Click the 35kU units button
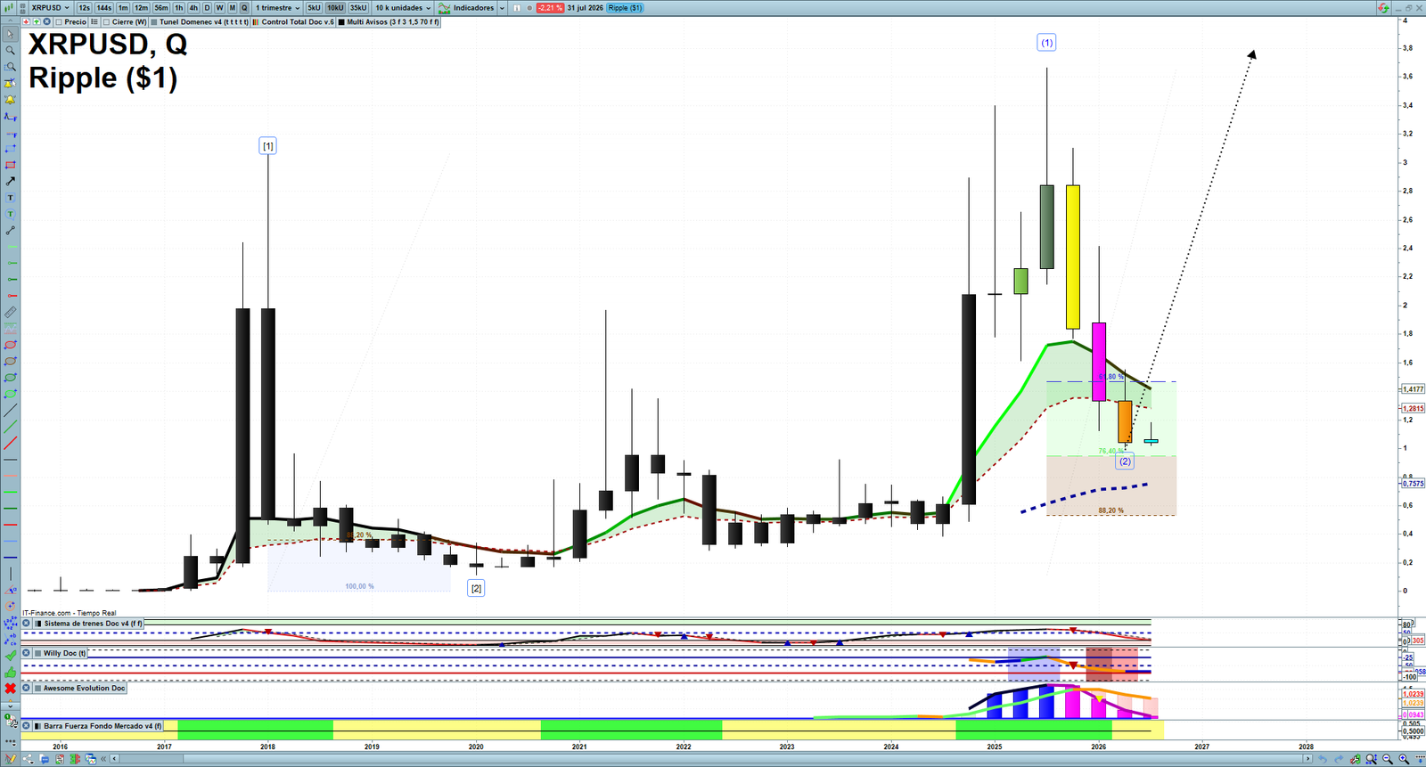 [358, 8]
